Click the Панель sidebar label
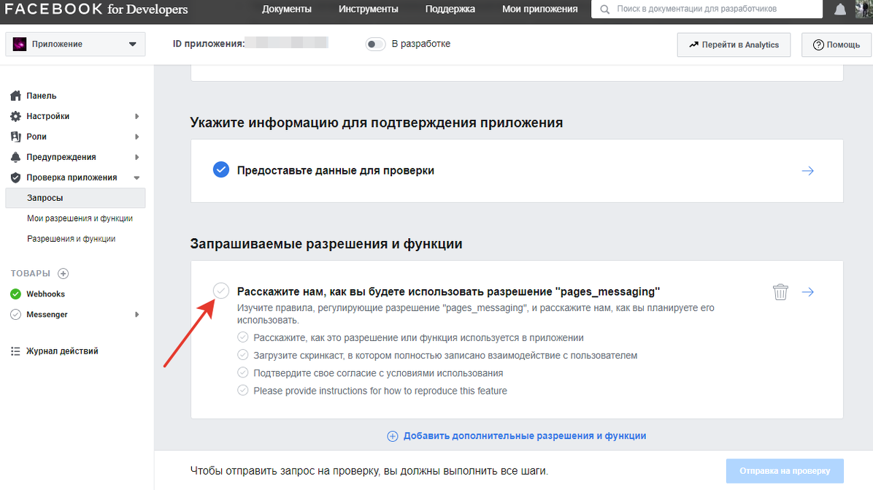Screen dimensions: 873x490 tap(41, 96)
